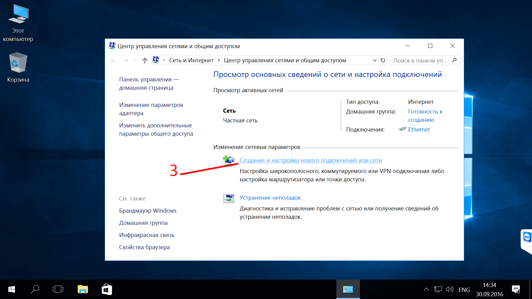Image resolution: width=532 pixels, height=299 pixels.
Task: Open 'Свойства браузера' link
Action: (x=144, y=247)
